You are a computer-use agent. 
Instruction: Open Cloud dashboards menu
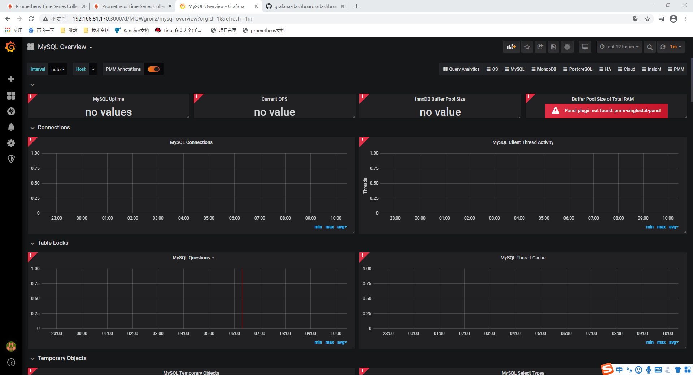click(x=626, y=69)
